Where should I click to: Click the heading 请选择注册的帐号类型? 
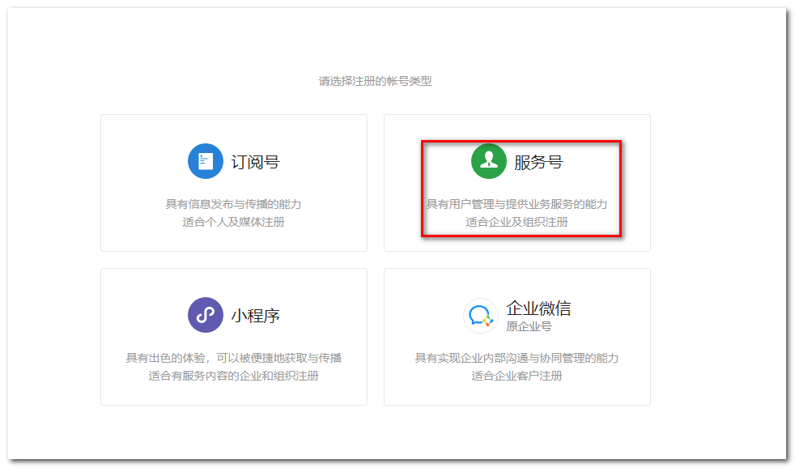(x=375, y=81)
